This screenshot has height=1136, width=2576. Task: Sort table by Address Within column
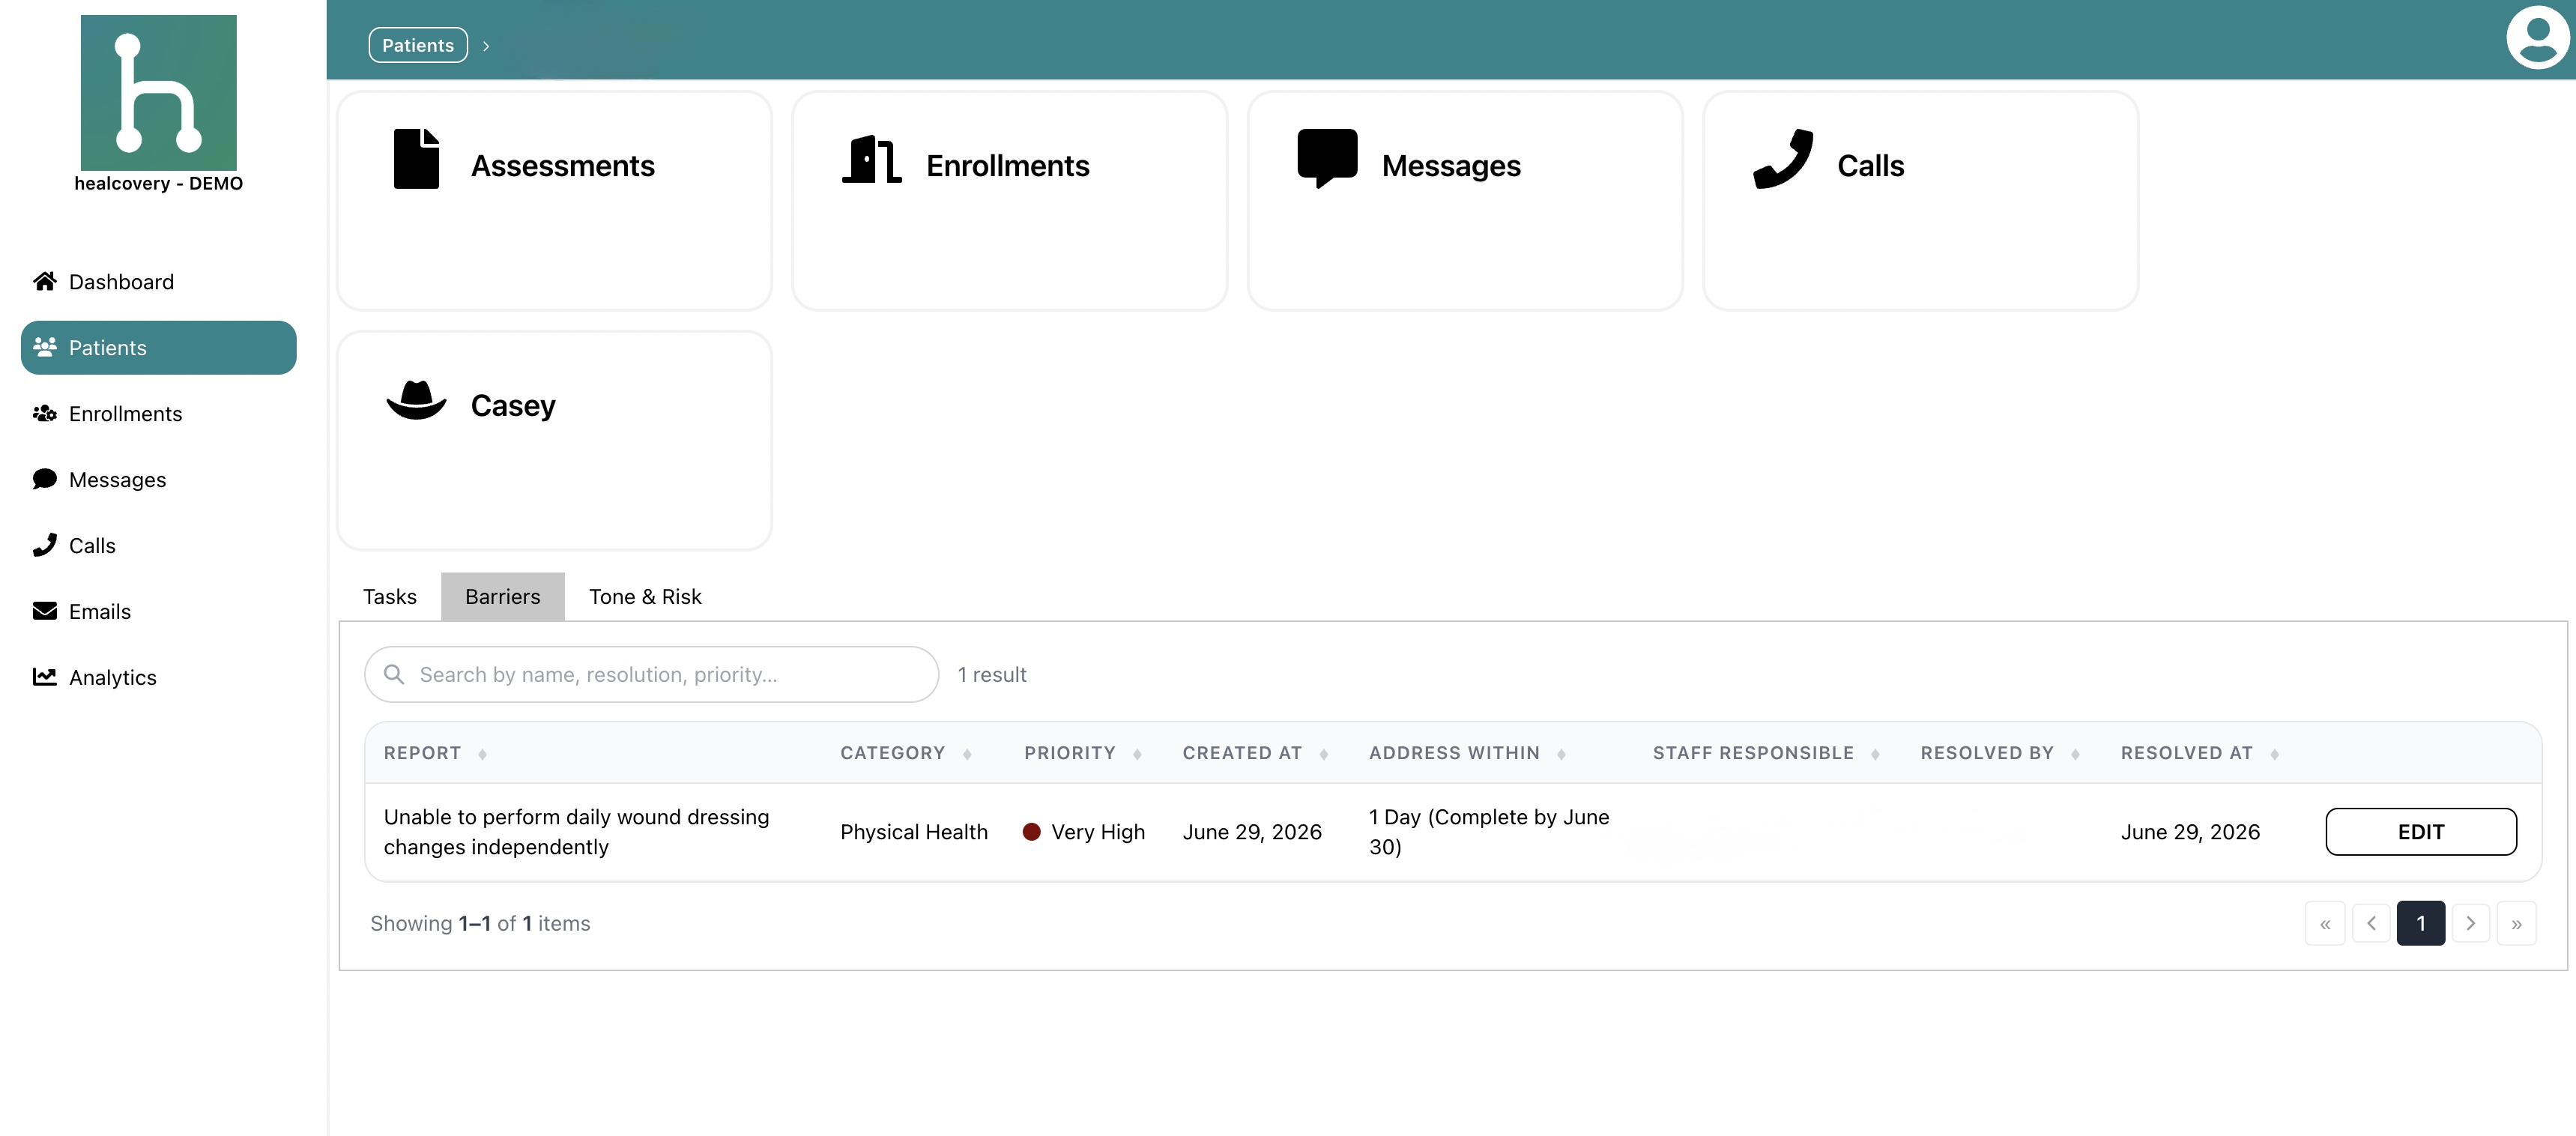pyautogui.click(x=1561, y=754)
